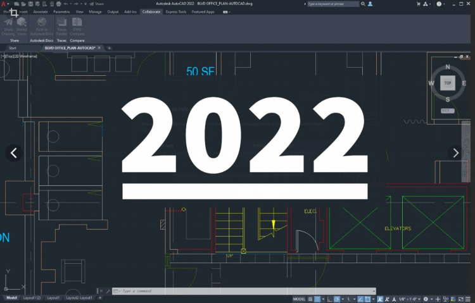Toggle Snap Mode in status bar
The image size is (475, 303).
(x=317, y=299)
